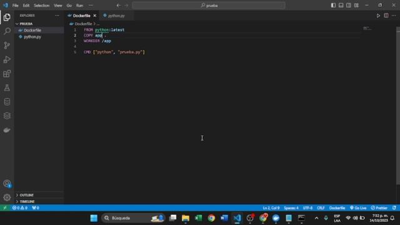Open the Docker view in activity bar
Image resolution: width=400 pixels, height=225 pixels.
coord(7,130)
